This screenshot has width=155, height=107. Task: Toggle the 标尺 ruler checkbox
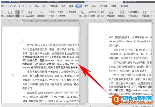click(51, 12)
